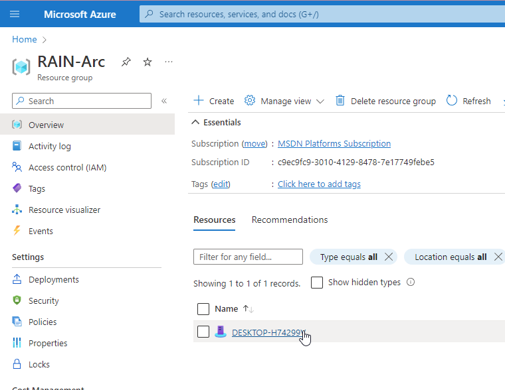Open the more options ellipsis menu
This screenshot has width=505, height=390.
click(168, 62)
